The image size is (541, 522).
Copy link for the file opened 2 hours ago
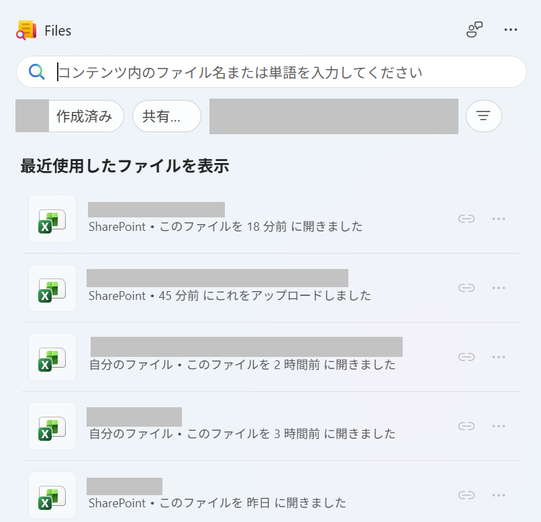tap(466, 357)
